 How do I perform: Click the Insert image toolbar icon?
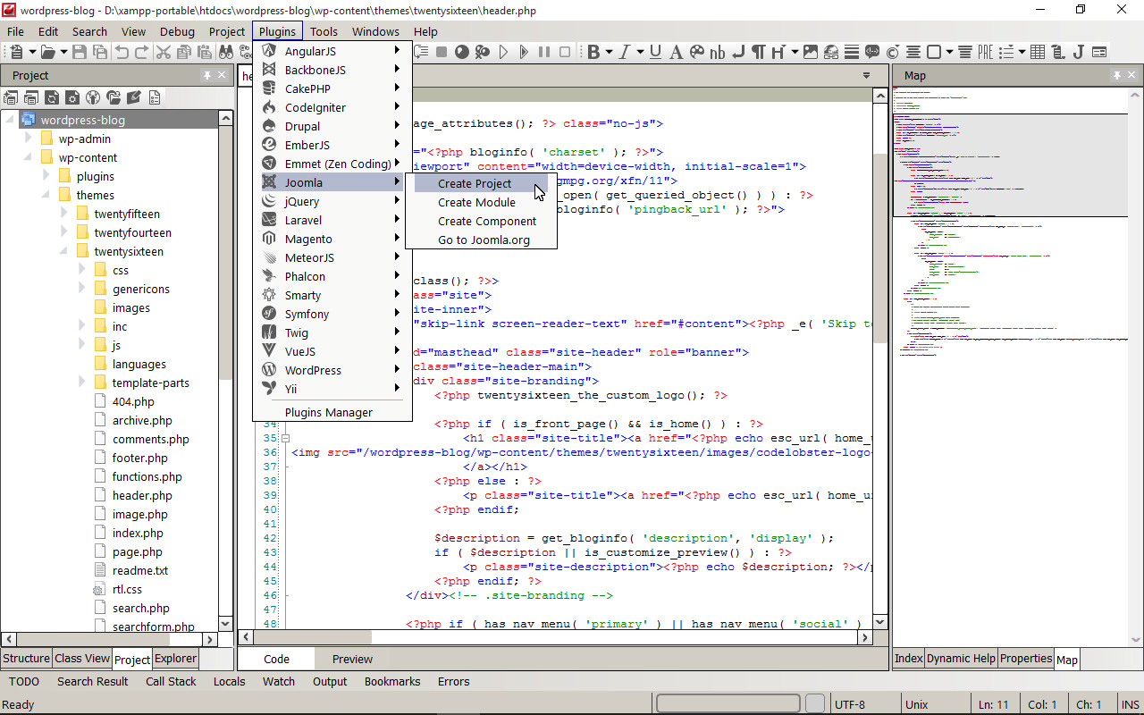(811, 53)
